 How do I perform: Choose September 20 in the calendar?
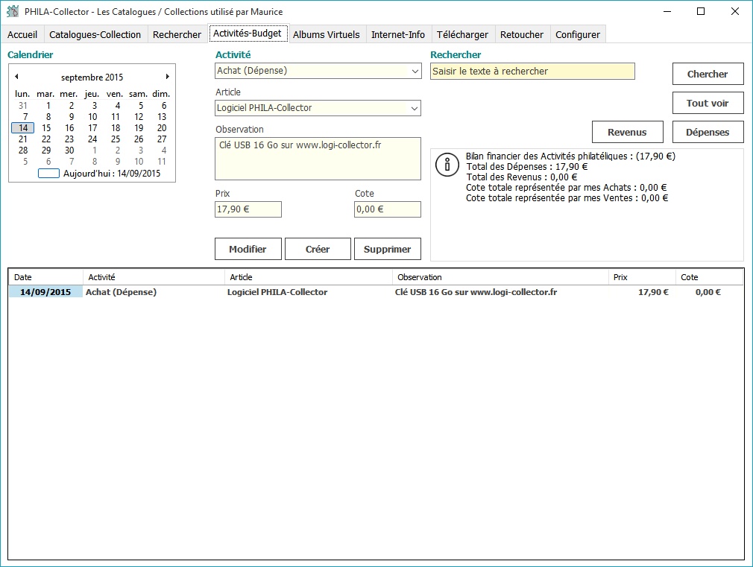click(162, 128)
